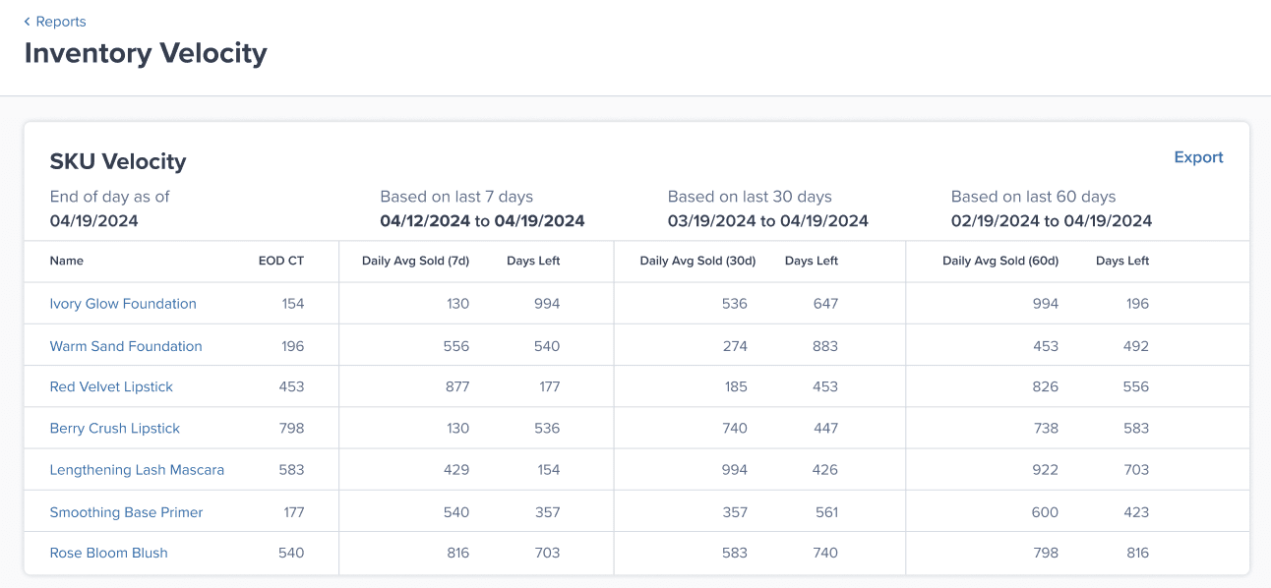1271x588 pixels.
Task: Click the Name column header
Action: pyautogui.click(x=67, y=262)
